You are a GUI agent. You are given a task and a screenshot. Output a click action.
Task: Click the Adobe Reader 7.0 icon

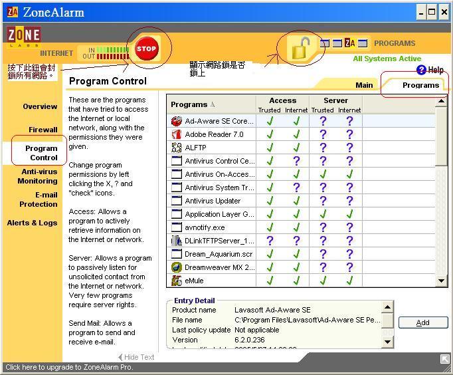point(177,134)
